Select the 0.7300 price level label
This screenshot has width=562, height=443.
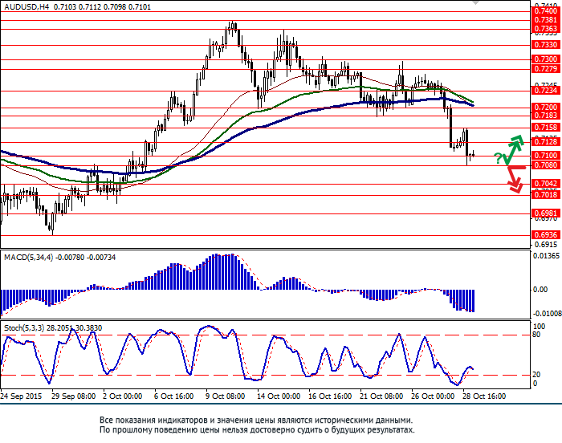[x=545, y=59]
